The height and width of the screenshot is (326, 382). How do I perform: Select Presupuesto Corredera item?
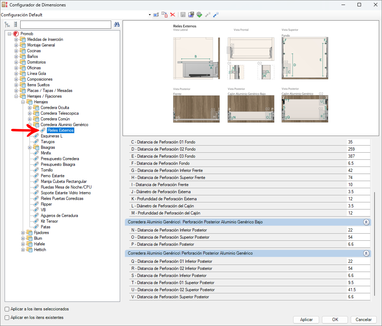[x=60, y=158]
